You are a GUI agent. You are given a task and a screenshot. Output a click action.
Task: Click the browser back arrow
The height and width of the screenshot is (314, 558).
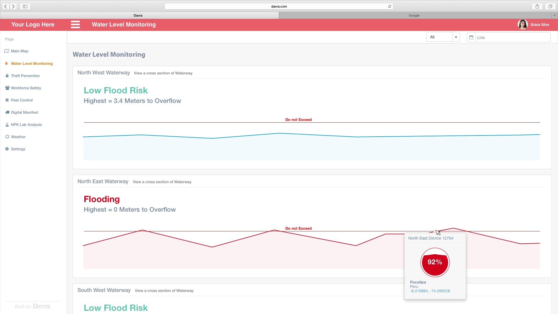[x=6, y=6]
